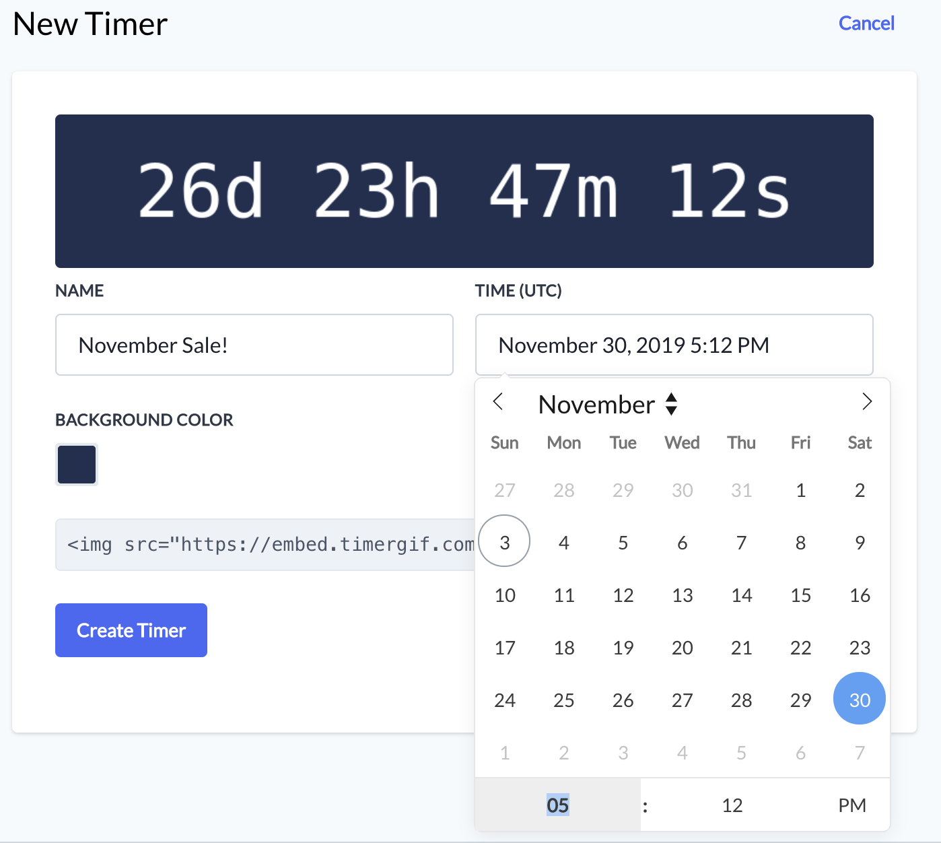The width and height of the screenshot is (941, 843).
Task: Select November 6 in the calendar row with 9
Action: click(x=683, y=542)
